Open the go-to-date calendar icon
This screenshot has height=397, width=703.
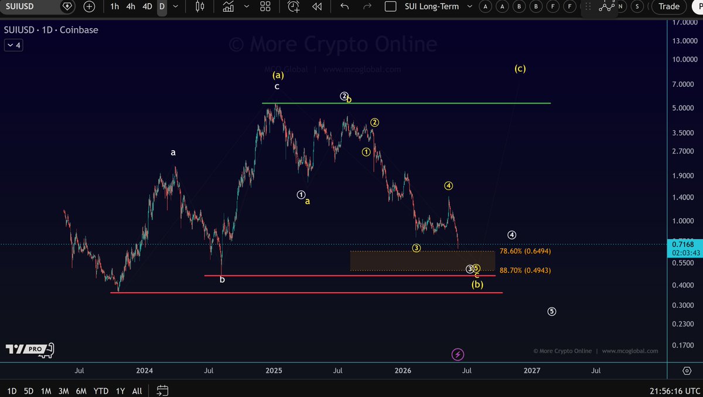pos(163,391)
